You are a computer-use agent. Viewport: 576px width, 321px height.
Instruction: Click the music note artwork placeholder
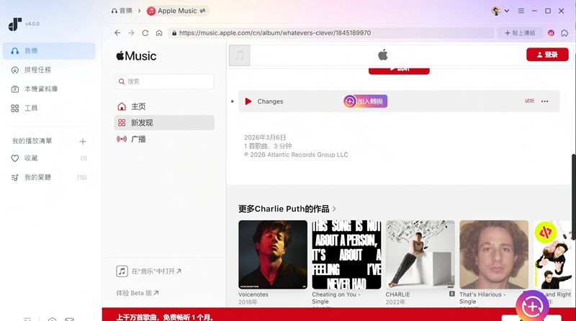(x=240, y=55)
